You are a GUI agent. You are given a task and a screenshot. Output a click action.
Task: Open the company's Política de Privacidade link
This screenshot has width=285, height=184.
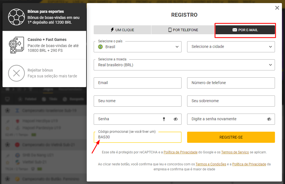pos(249,164)
